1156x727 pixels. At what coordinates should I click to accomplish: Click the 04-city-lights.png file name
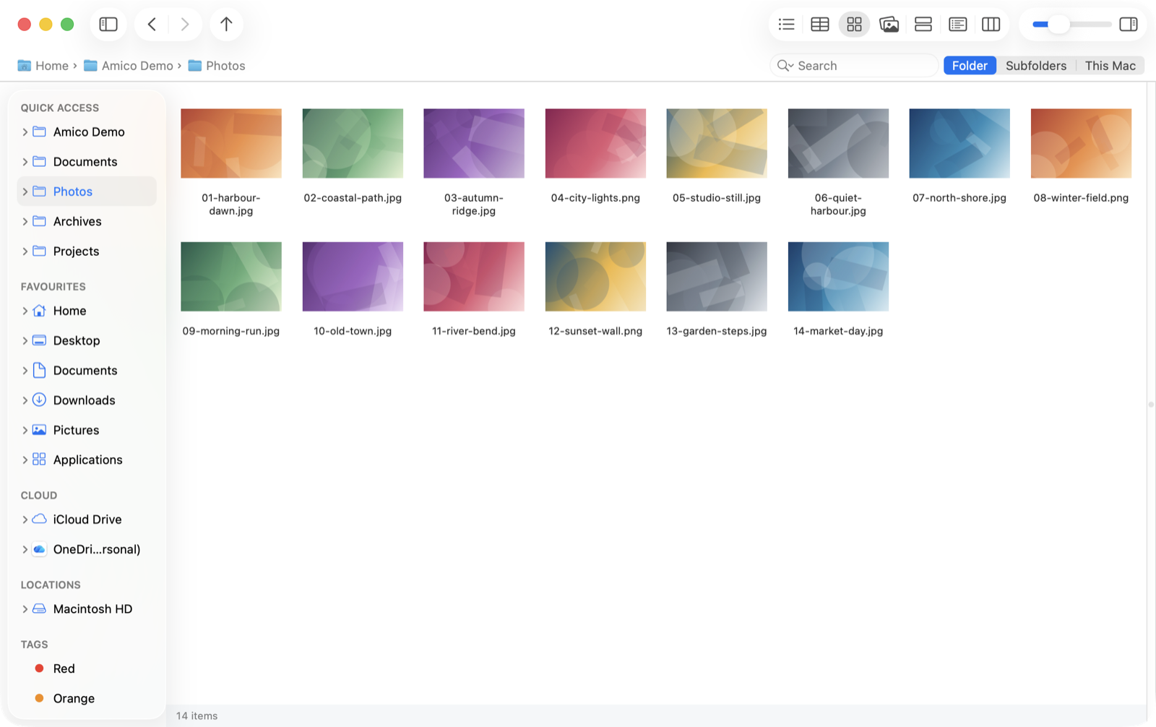coord(595,198)
